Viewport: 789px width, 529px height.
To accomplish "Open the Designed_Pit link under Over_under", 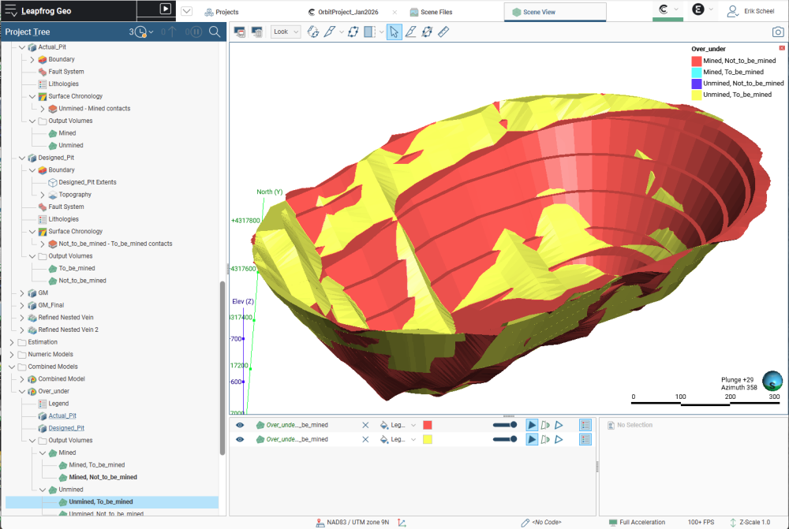I will tap(66, 428).
